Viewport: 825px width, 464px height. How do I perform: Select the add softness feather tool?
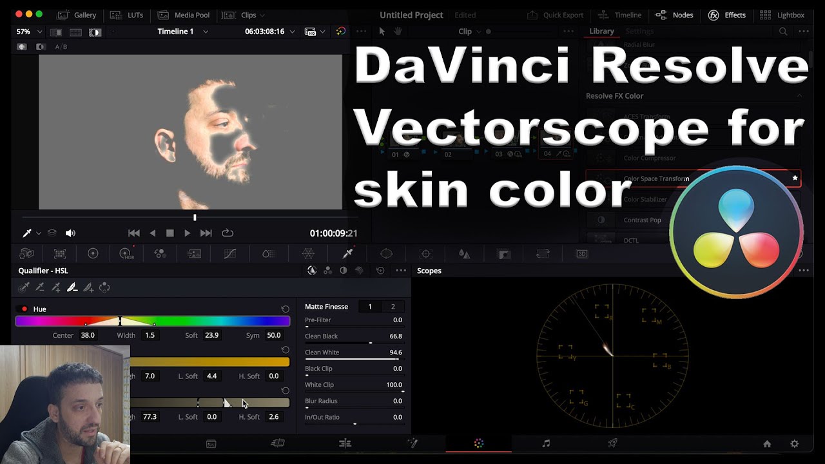88,287
